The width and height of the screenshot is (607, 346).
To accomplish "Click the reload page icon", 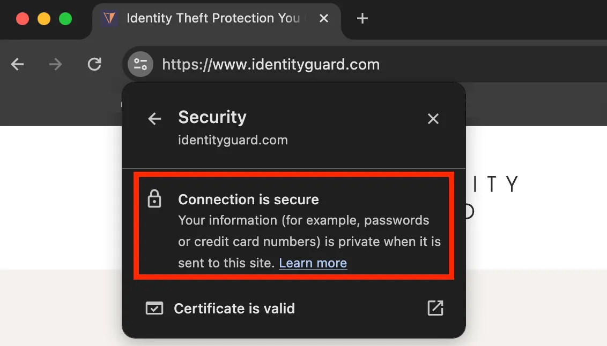I will coord(94,64).
